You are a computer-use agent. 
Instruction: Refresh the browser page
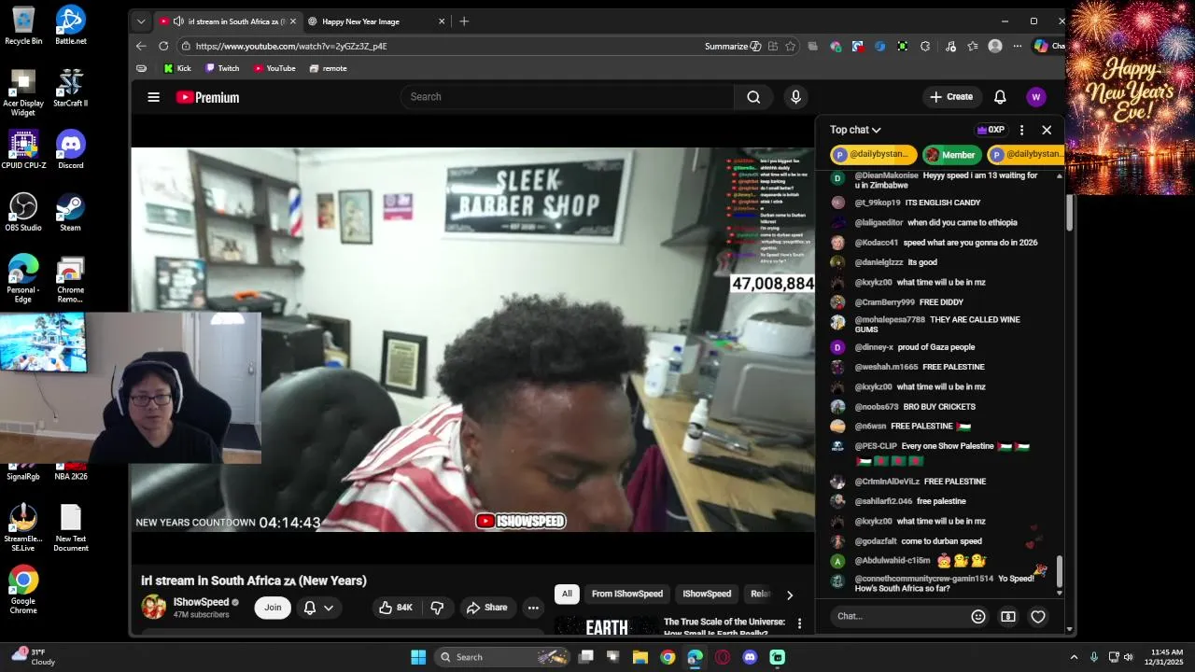click(x=163, y=46)
